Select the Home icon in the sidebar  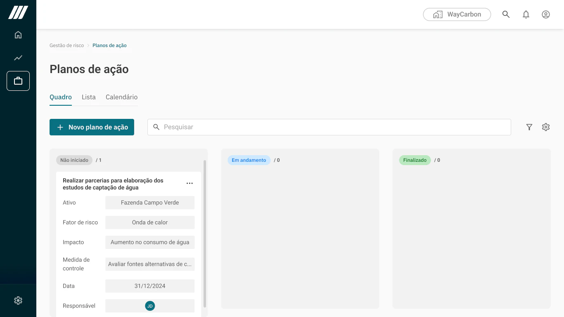tap(18, 35)
